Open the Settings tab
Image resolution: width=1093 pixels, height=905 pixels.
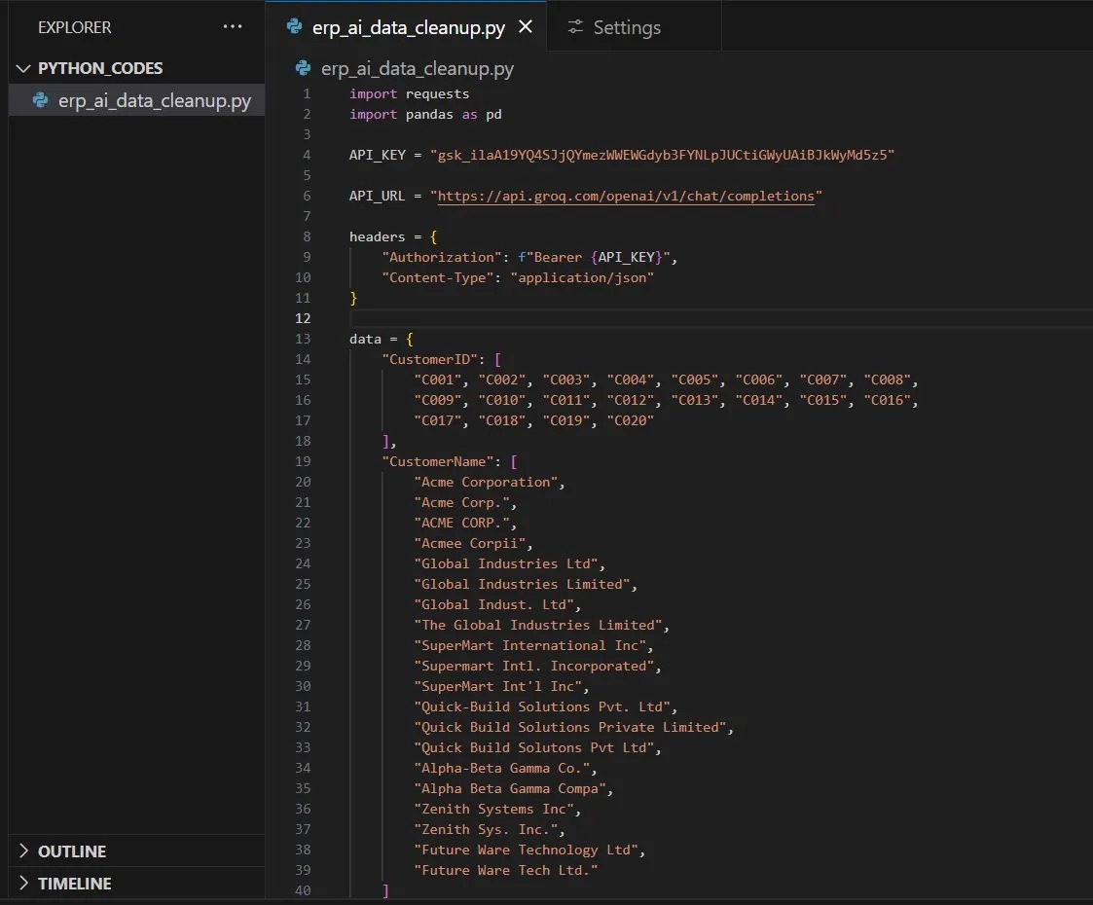(x=627, y=28)
